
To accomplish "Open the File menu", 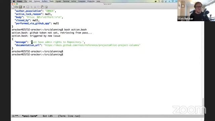I will (x=26, y=1).
